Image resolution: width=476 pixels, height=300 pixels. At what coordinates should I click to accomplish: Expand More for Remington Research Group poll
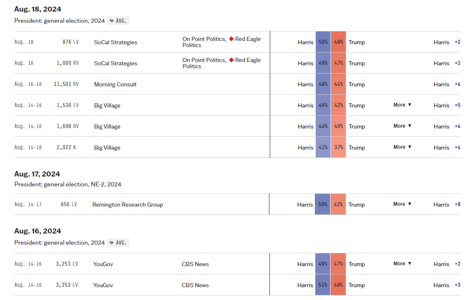pyautogui.click(x=402, y=204)
